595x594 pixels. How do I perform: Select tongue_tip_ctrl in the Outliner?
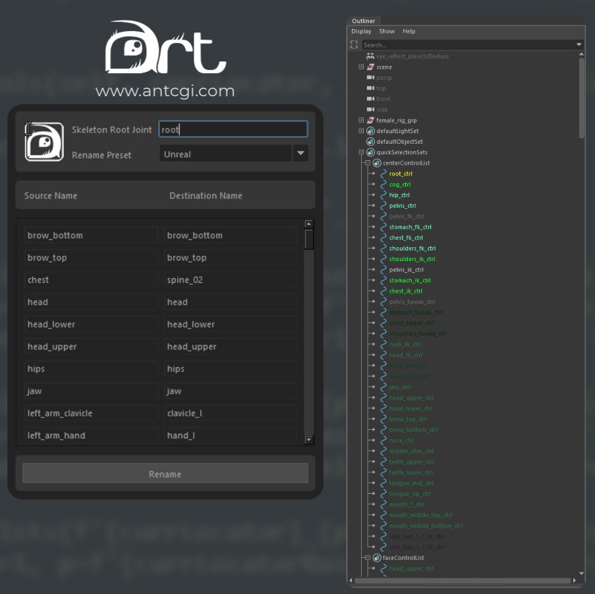[410, 494]
